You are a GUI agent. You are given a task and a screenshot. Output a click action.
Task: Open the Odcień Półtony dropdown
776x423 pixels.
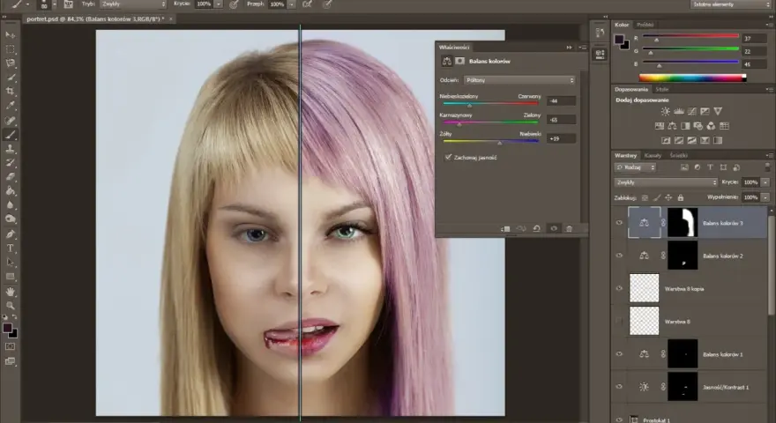pos(519,80)
